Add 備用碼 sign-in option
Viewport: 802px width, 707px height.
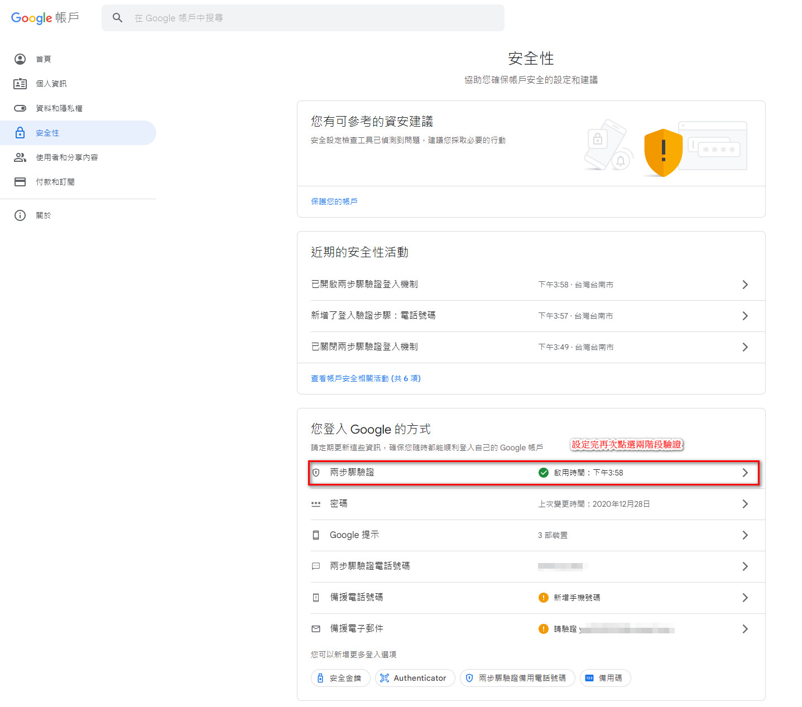(x=606, y=678)
